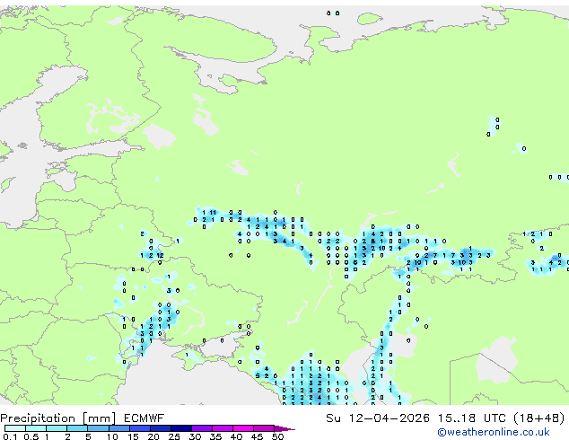Click the ECMWF model label
569x440 pixels.
point(144,418)
